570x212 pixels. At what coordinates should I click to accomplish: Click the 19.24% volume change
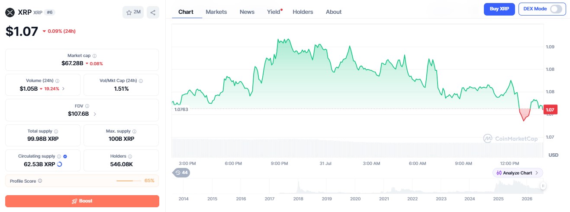pyautogui.click(x=52, y=89)
